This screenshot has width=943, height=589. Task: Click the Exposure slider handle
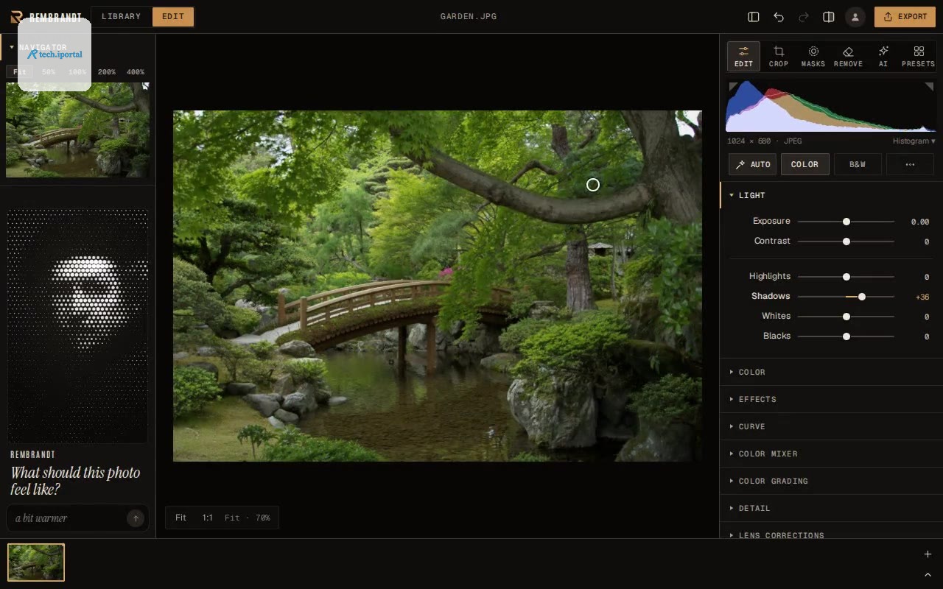pos(846,222)
